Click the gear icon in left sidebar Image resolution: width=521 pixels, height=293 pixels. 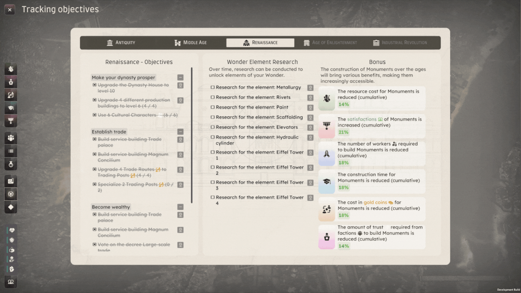[11, 194]
